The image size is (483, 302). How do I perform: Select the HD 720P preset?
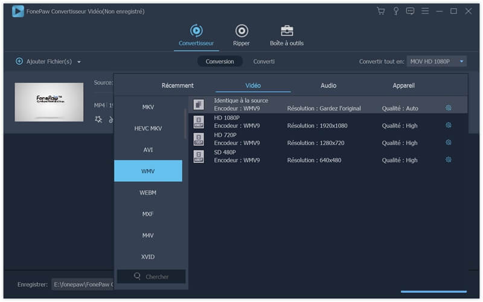(x=328, y=139)
